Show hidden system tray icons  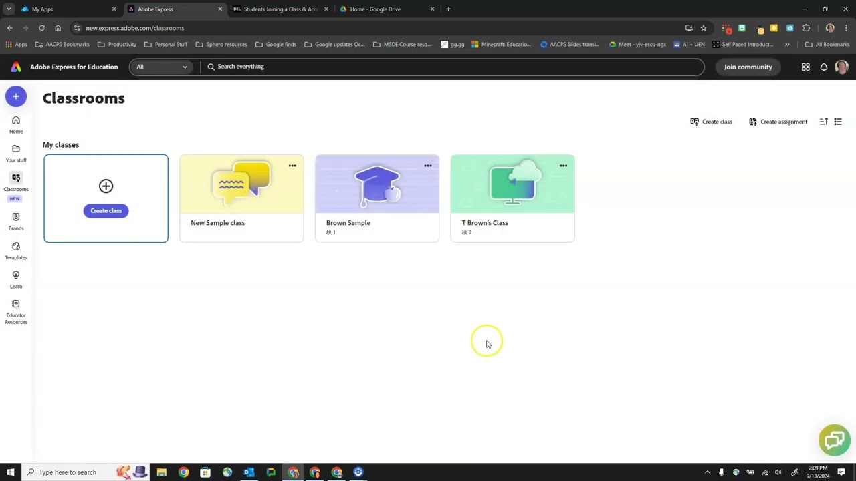pyautogui.click(x=707, y=472)
